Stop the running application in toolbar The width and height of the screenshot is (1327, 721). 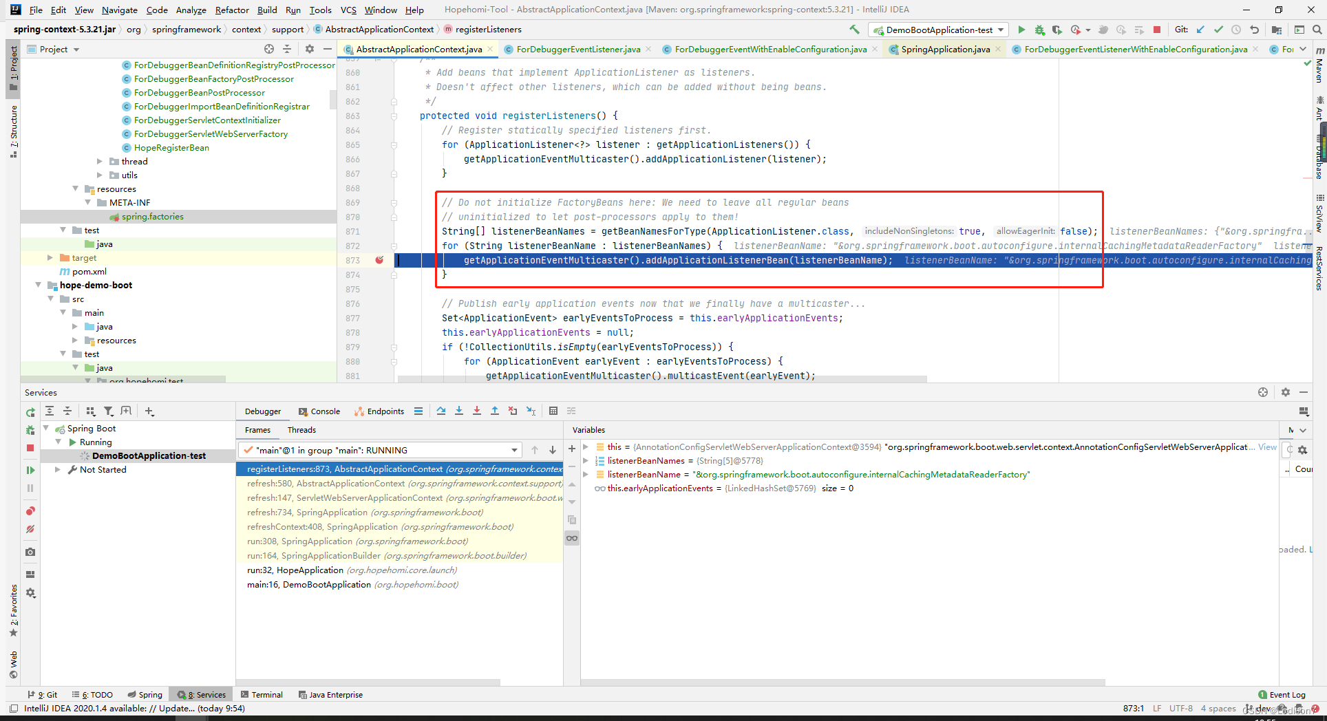coord(1157,30)
